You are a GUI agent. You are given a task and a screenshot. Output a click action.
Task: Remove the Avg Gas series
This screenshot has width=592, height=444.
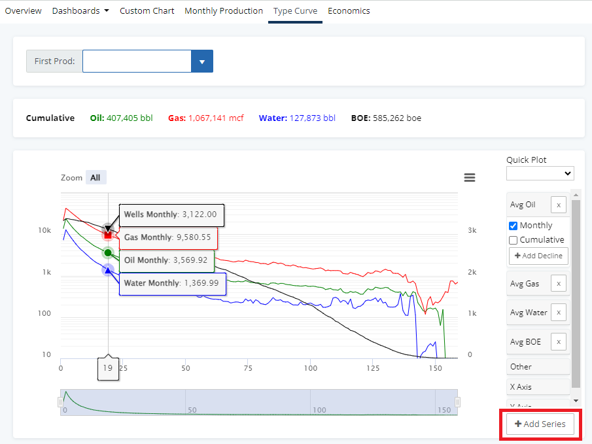[559, 284]
